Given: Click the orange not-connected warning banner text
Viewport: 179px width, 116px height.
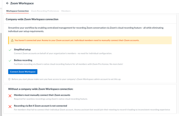Looking at the screenshot, I should (x=77, y=40).
